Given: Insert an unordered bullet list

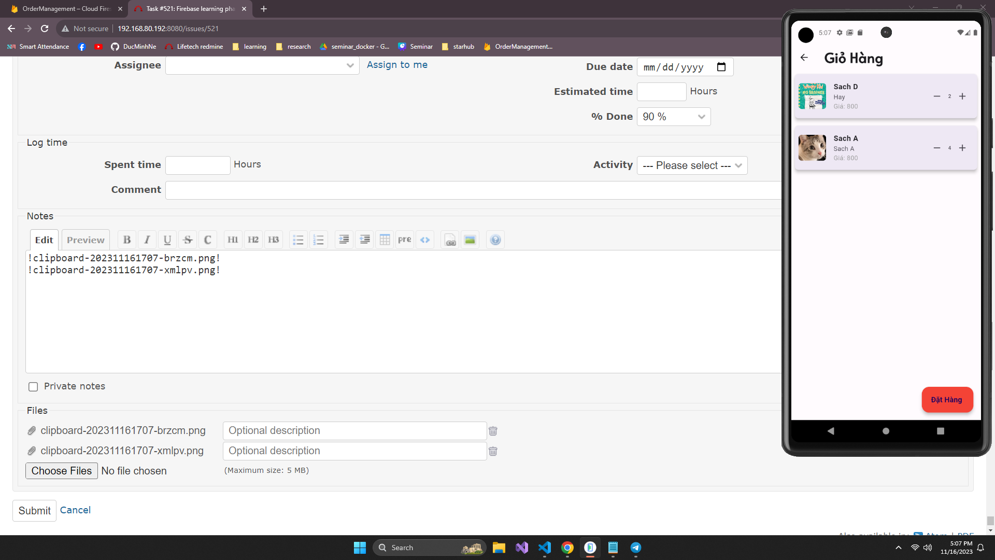Looking at the screenshot, I should pos(298,240).
